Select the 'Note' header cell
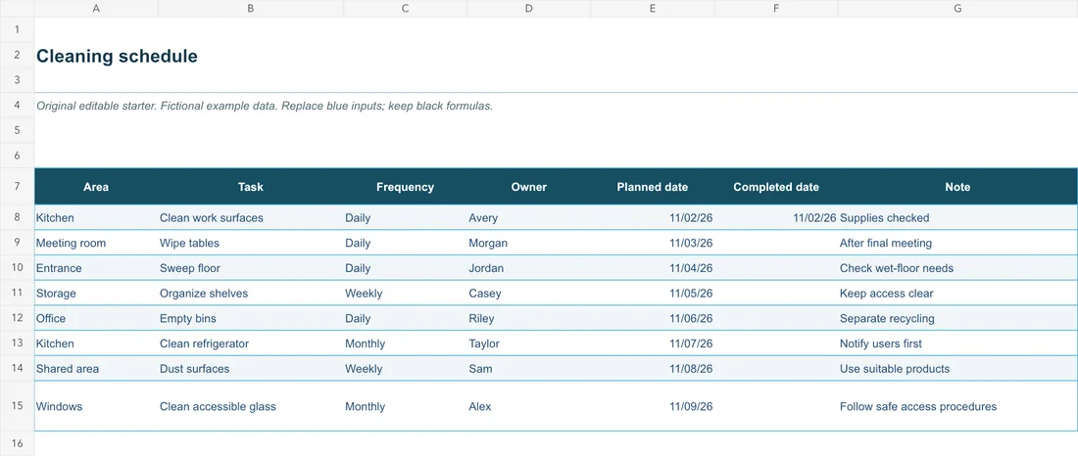1078x456 pixels. coord(957,186)
